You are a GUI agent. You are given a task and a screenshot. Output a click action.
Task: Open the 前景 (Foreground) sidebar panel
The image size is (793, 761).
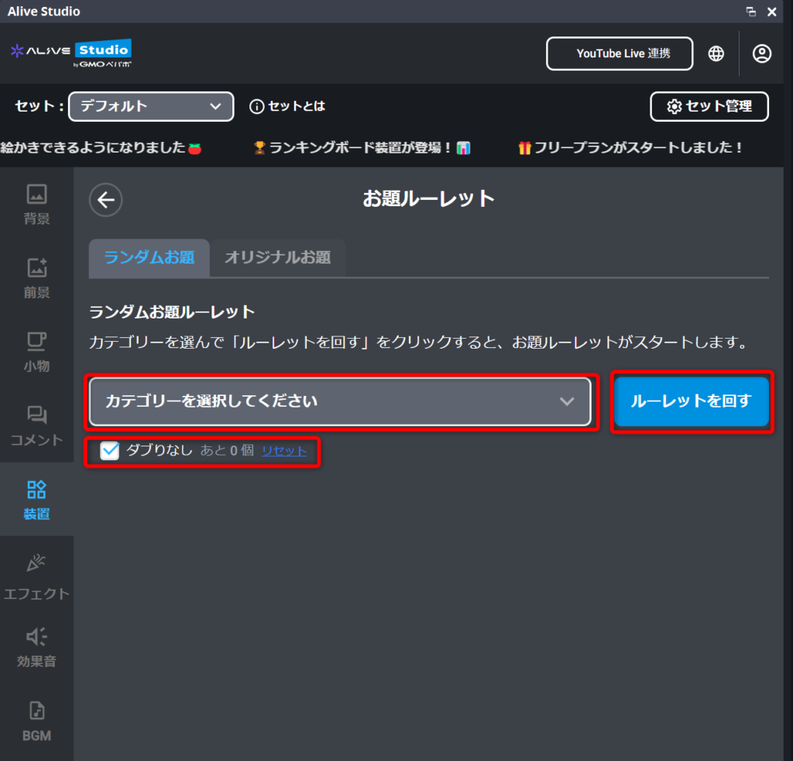point(36,278)
